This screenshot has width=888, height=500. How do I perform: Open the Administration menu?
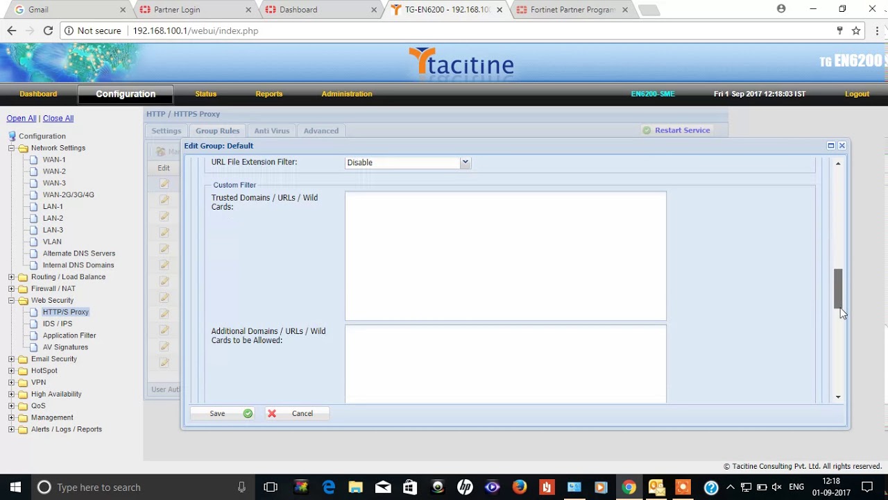[347, 94]
